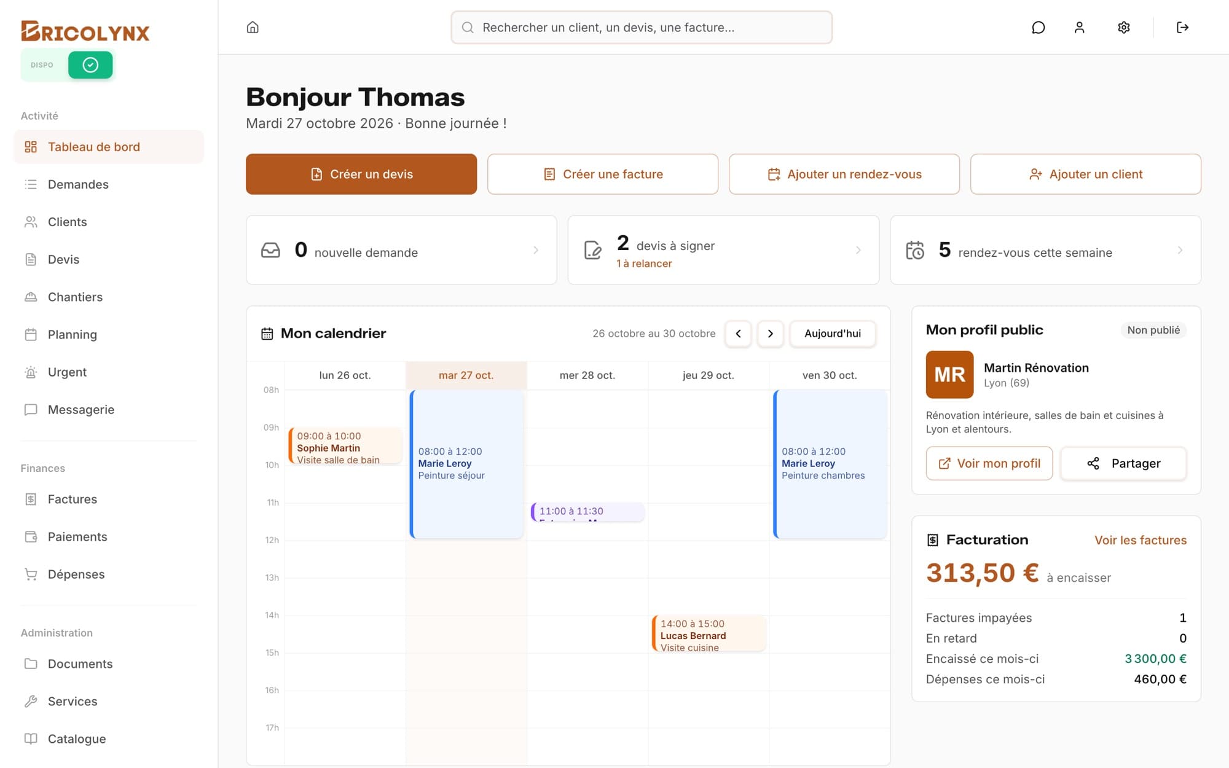Open Urgent in the sidebar
This screenshot has width=1229, height=768.
(x=109, y=372)
